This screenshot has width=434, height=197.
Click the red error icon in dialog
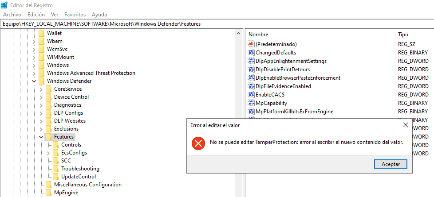pos(198,143)
